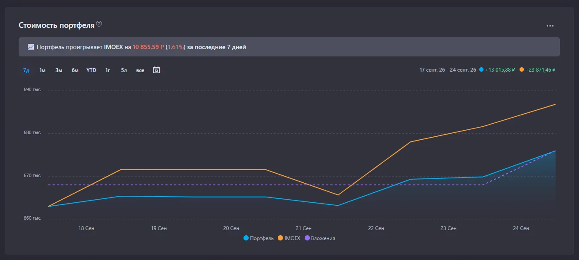Click the bold IMOEX word in the banner
The image size is (579, 260).
[114, 47]
